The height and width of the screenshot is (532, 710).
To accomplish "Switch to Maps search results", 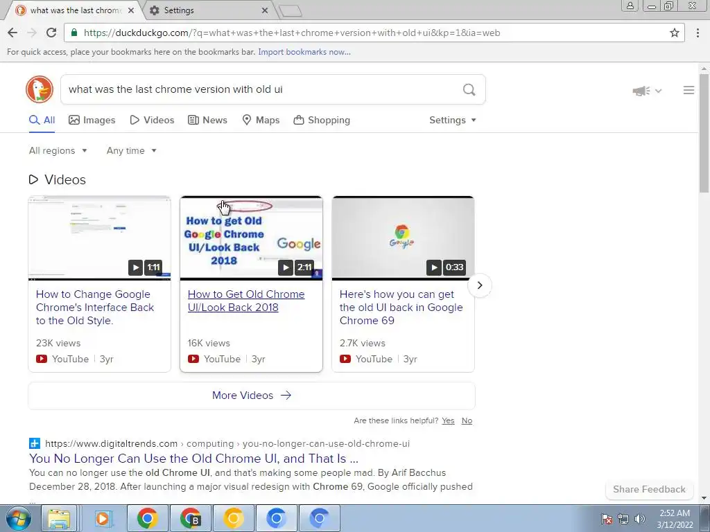I will (261, 120).
